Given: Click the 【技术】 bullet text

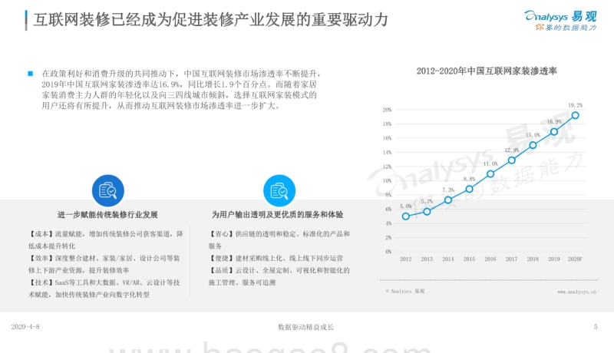Looking at the screenshot, I should click(104, 289).
